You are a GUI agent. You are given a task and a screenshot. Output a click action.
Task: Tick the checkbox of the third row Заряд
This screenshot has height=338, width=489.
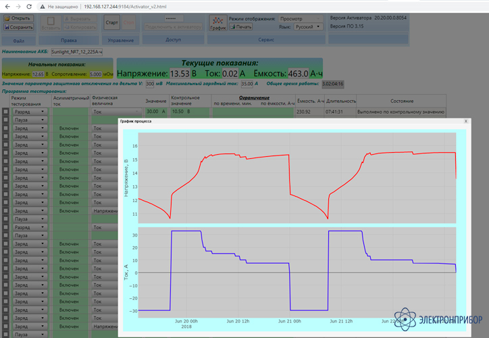6,128
